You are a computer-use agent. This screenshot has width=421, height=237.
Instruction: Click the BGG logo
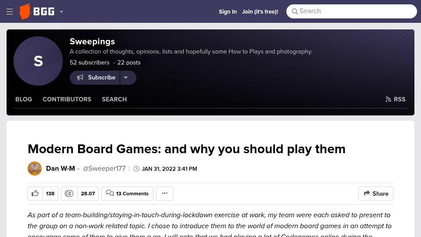[37, 11]
